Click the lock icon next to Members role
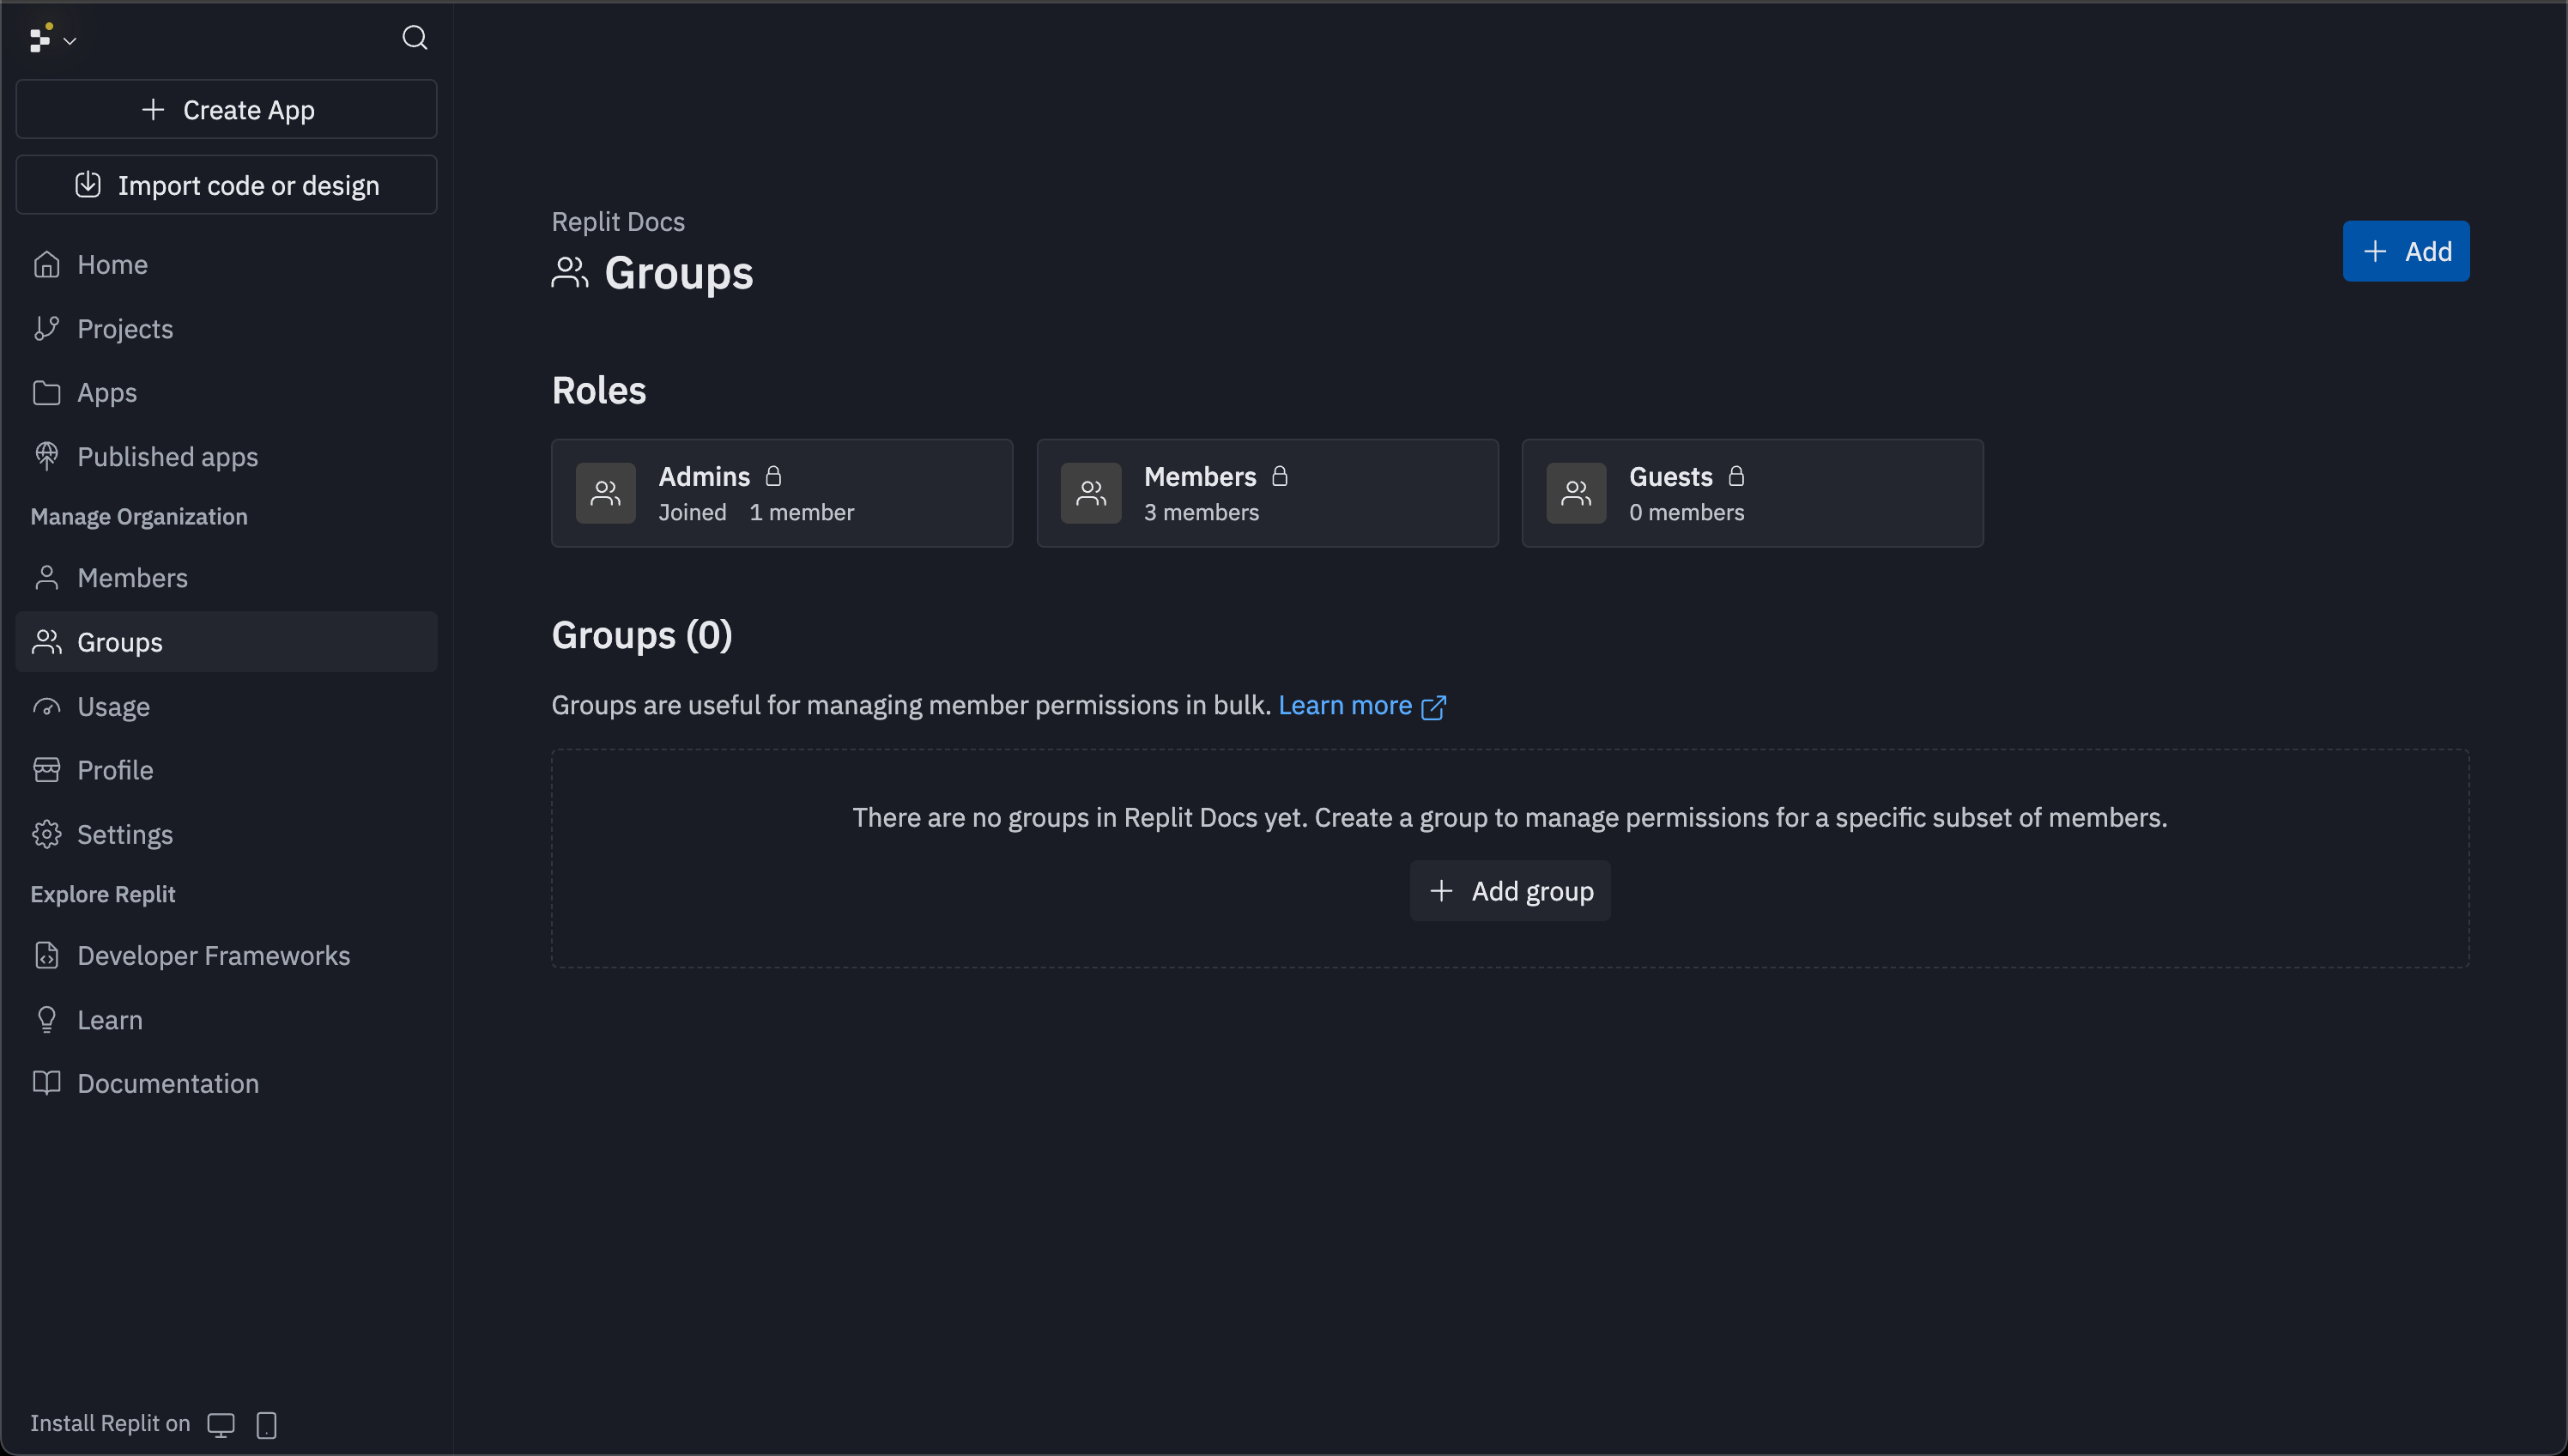2568x1456 pixels. (x=1280, y=476)
